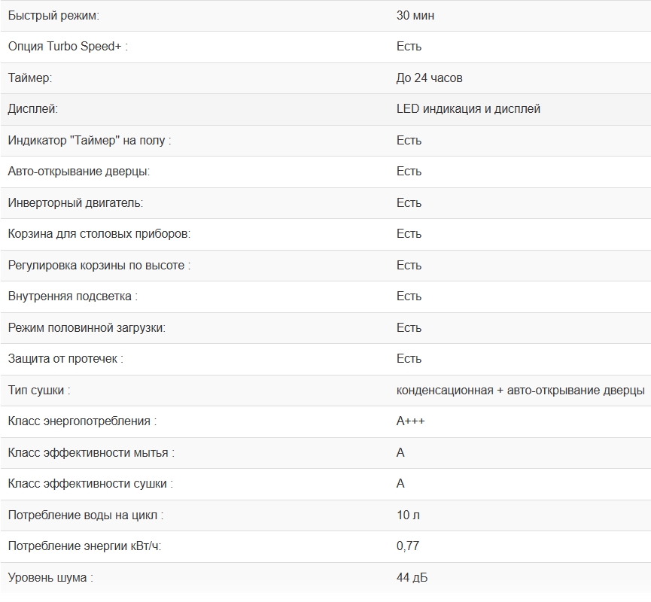Click the '30 мин' value

(415, 15)
